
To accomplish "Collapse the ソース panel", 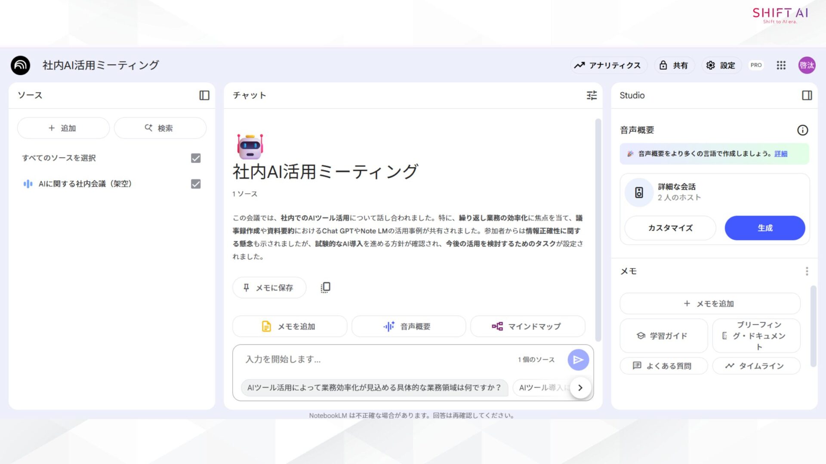I will 205,95.
